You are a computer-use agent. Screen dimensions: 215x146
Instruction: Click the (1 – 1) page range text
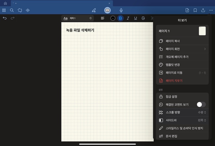coord(202,73)
